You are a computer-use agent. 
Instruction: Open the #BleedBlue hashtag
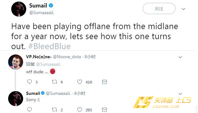click(x=49, y=46)
